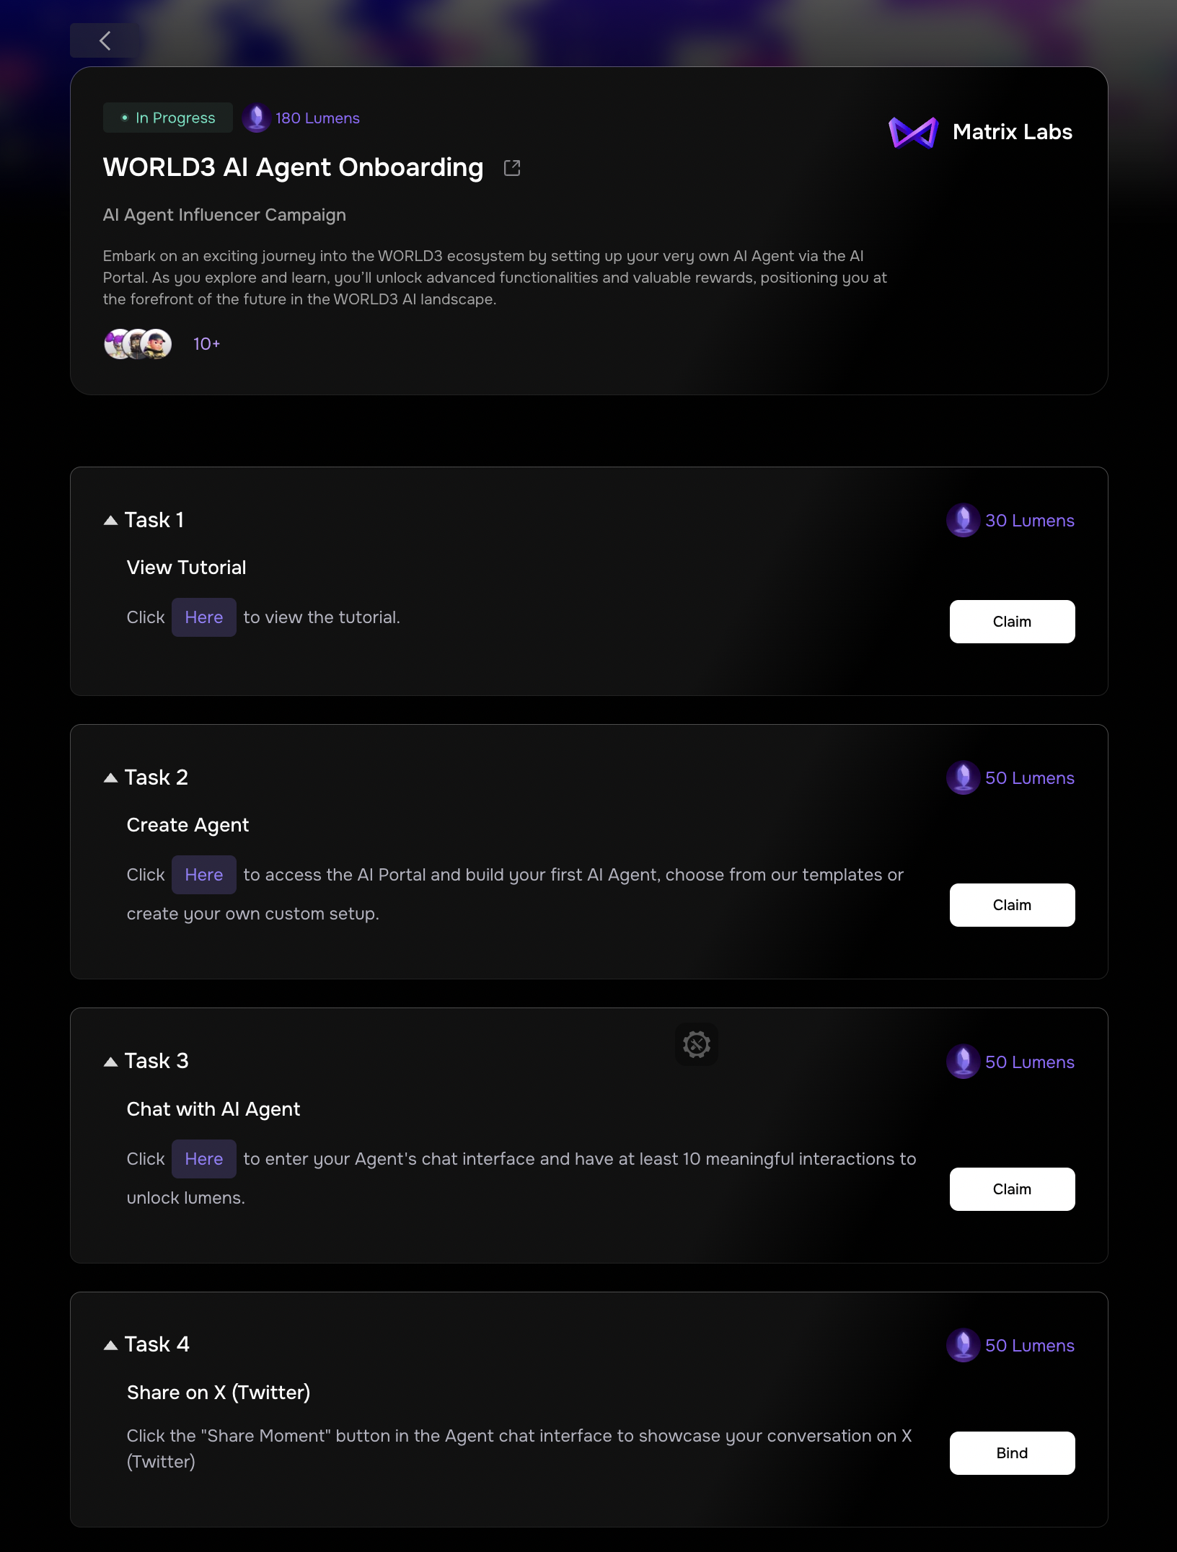Screen dimensions: 1177x1552
Task: Open Agent chat via Task 3 Here link
Action: click(x=204, y=1159)
